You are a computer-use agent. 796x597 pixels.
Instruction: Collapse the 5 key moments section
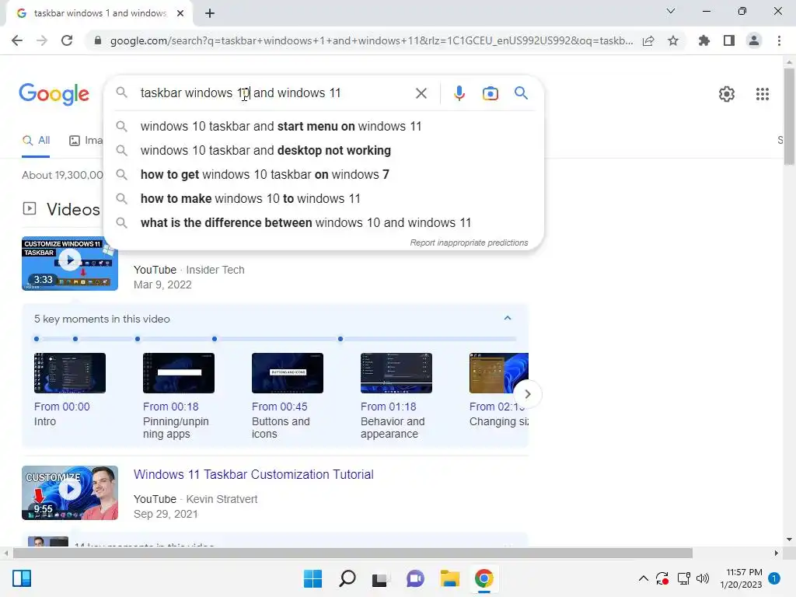507,318
